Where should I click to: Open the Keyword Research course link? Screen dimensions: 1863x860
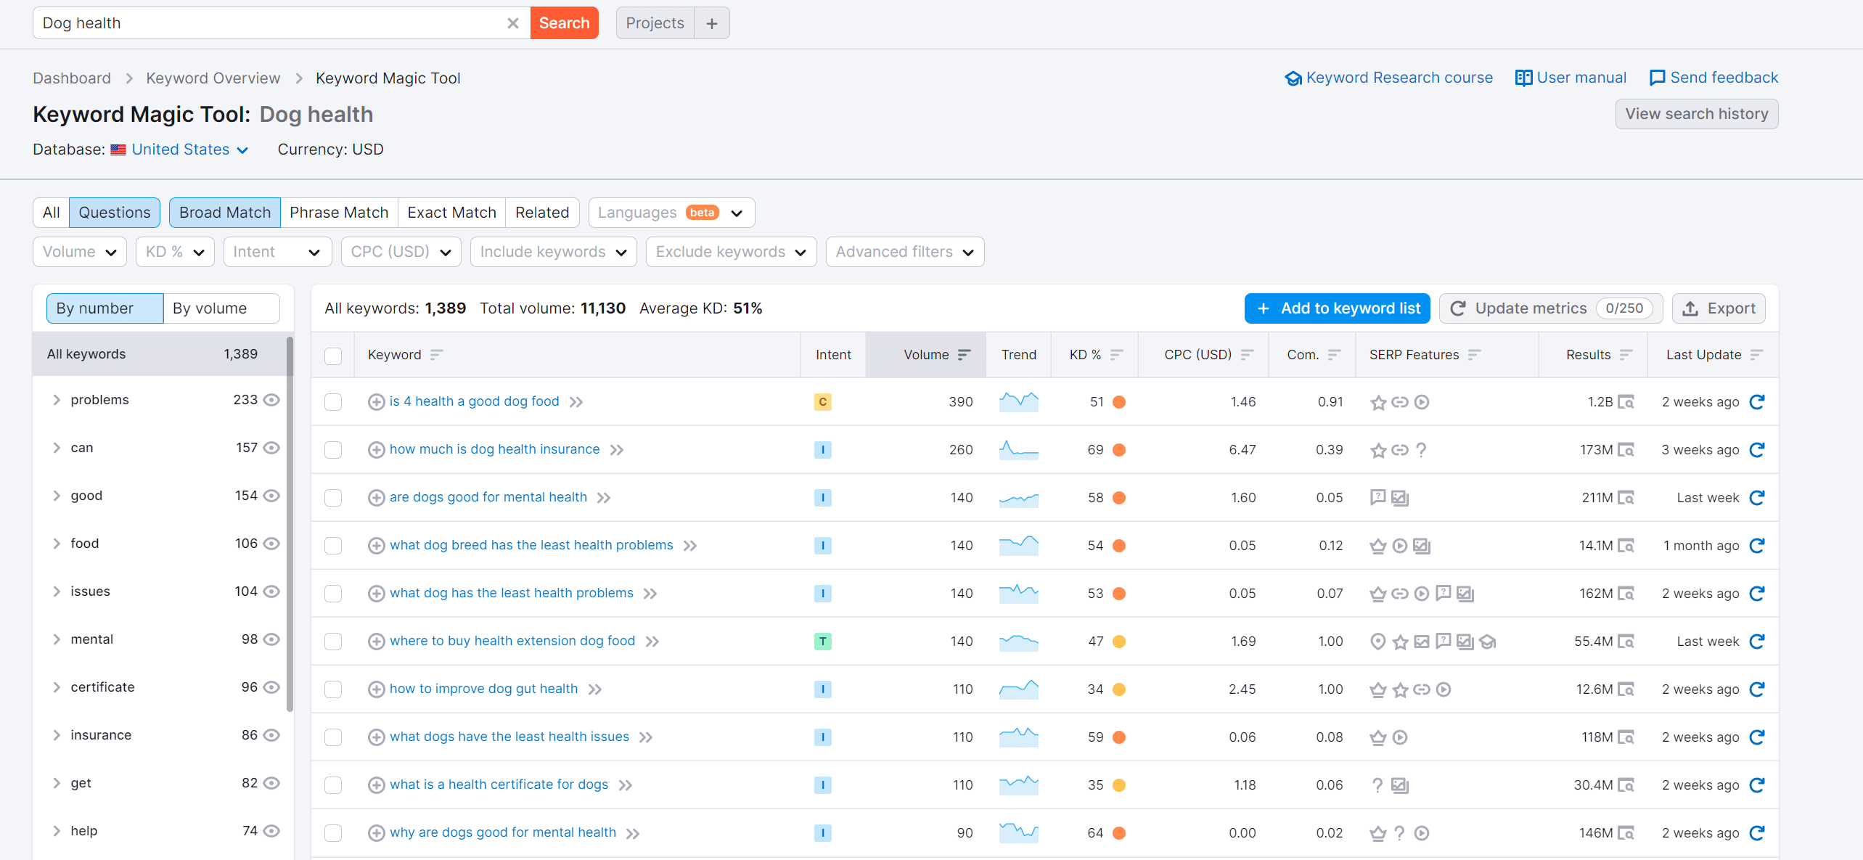coord(1388,78)
